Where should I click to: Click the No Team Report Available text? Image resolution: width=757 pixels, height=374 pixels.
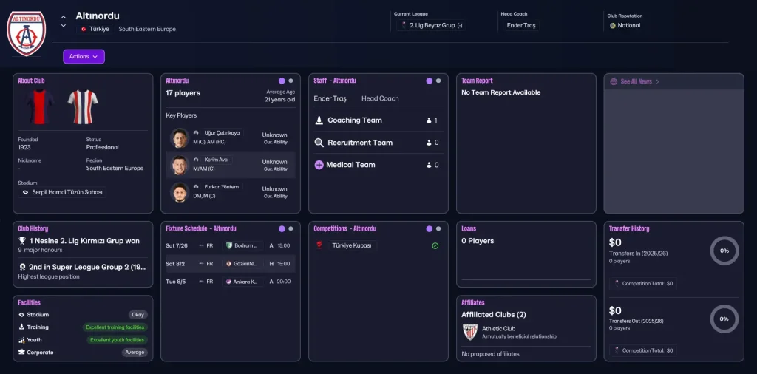501,92
